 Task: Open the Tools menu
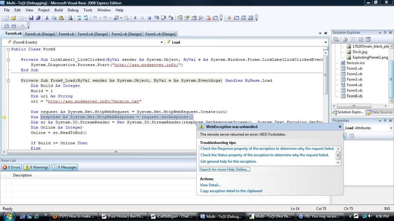click(88, 10)
